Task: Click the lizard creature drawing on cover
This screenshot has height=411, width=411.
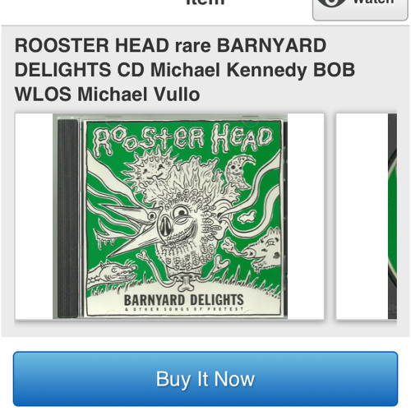Action: click(x=113, y=272)
